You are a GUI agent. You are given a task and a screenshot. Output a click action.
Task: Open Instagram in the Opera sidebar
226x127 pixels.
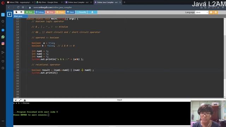click(x=3, y=44)
